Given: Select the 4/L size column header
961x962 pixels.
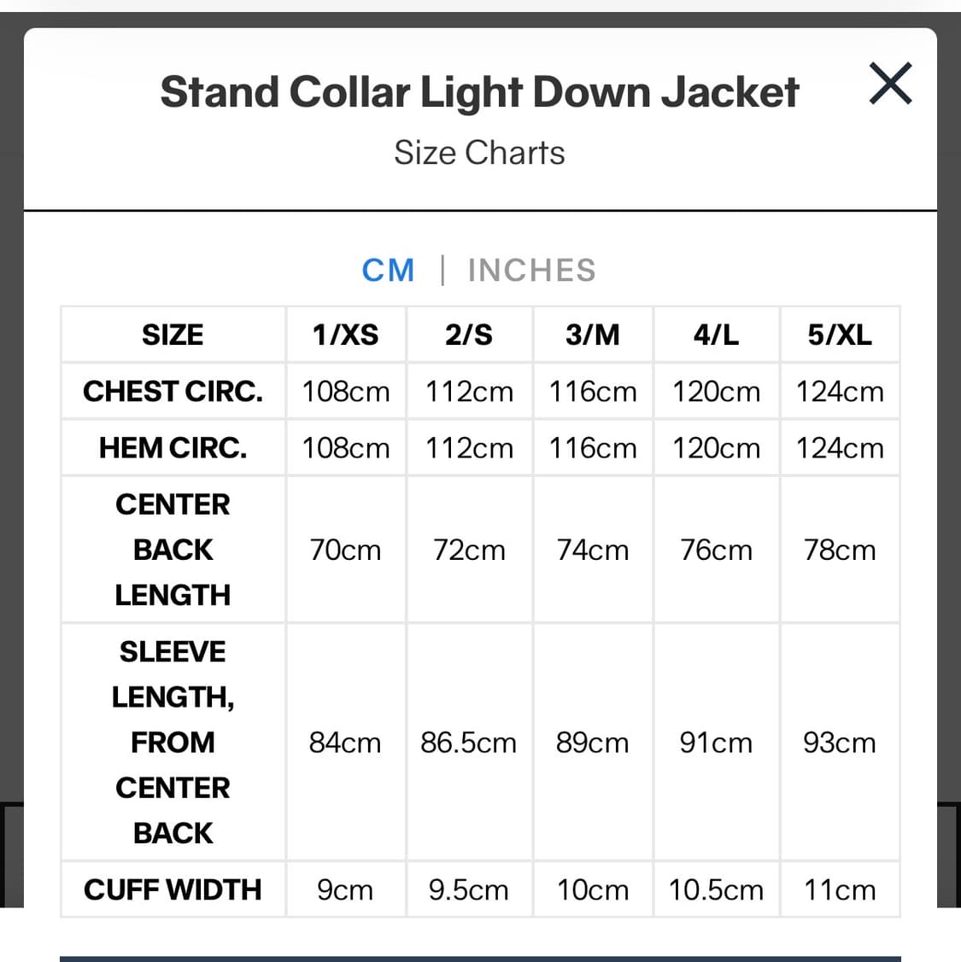Looking at the screenshot, I should pos(716,335).
